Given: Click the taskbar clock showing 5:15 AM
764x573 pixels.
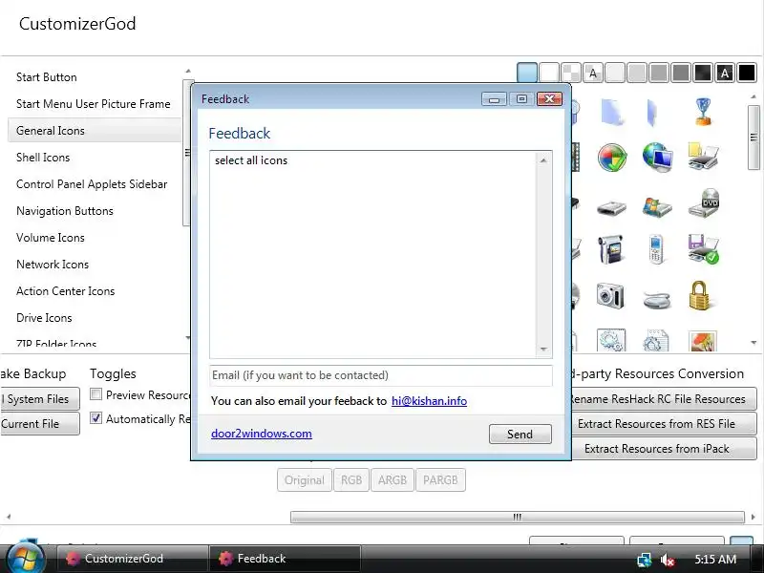Looking at the screenshot, I should 715,560.
